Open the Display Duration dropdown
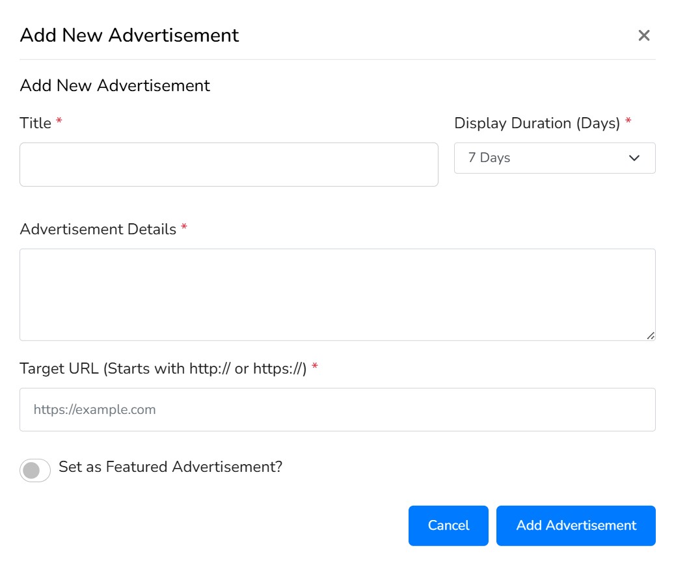 tap(554, 158)
